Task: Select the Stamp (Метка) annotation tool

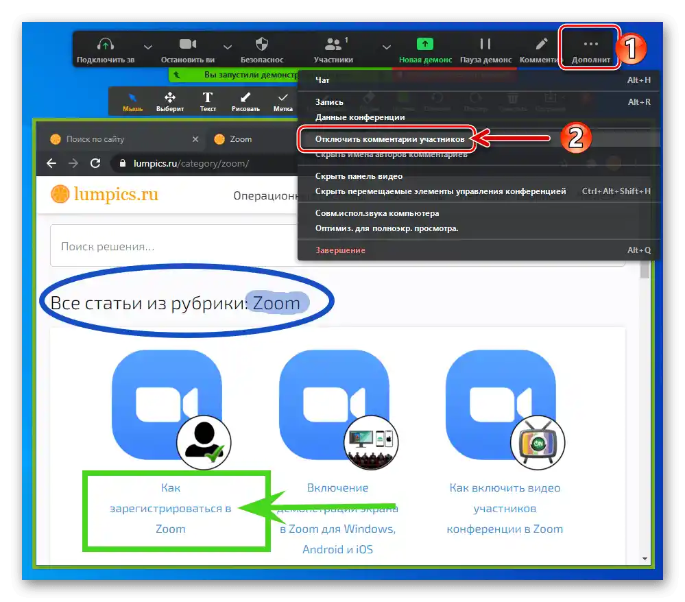Action: (x=283, y=100)
